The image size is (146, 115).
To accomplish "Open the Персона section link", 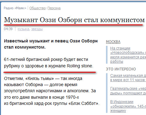I will [54, 8].
